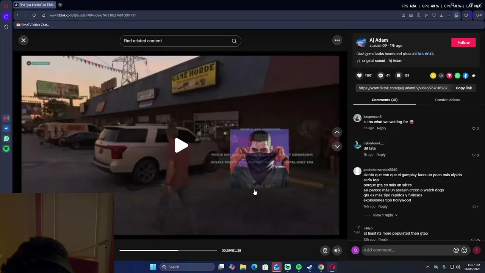Click the #GTA6 hashtag
485x273 pixels.
point(418,54)
